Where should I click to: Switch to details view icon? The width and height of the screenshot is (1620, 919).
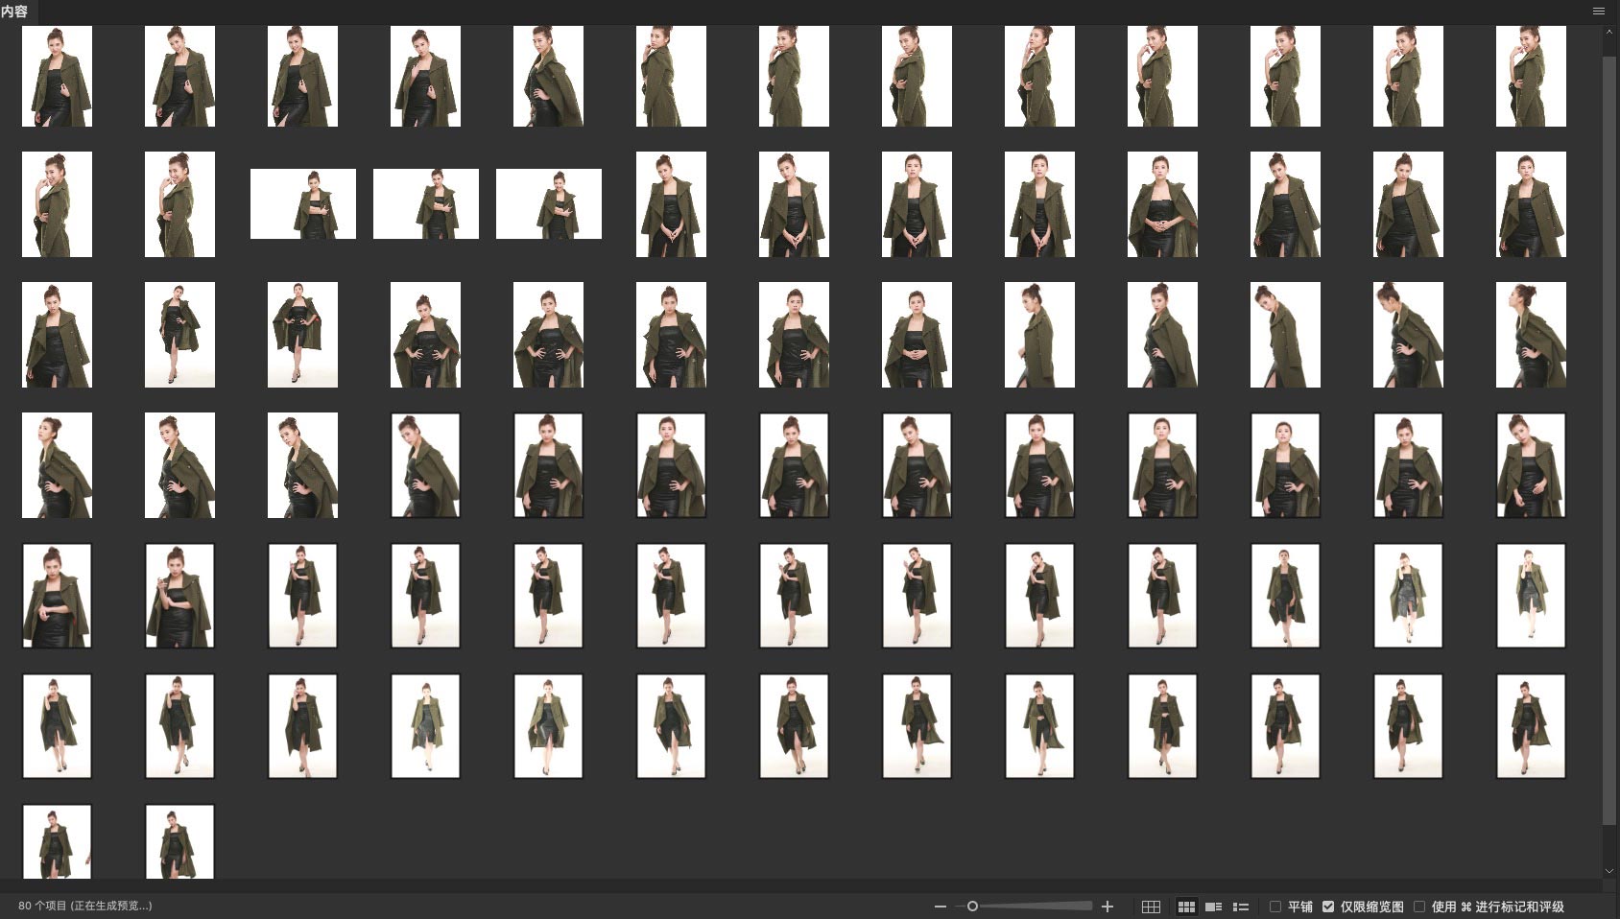click(x=1213, y=907)
